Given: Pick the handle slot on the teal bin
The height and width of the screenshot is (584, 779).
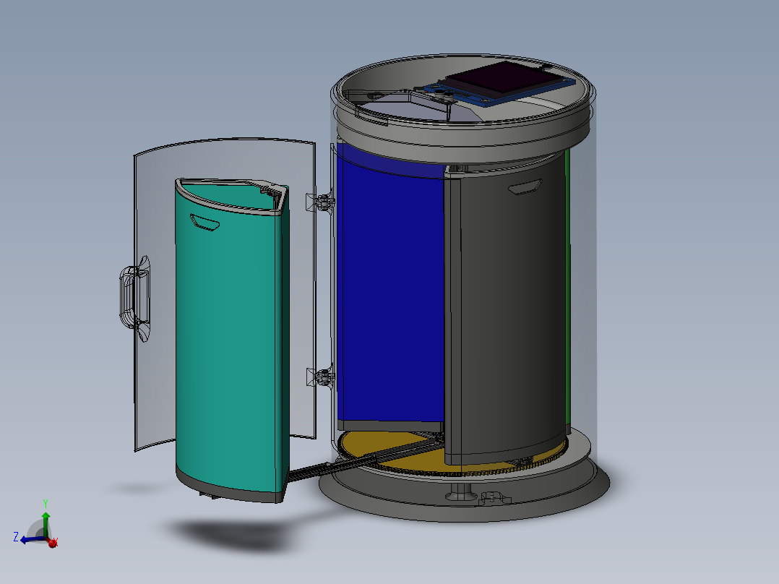Looking at the screenshot, I should pyautogui.click(x=205, y=222).
